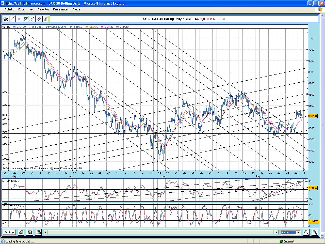The height and width of the screenshot is (244, 325).
Task: Click the EMA50 gray legend swatch
Action: point(118,27)
